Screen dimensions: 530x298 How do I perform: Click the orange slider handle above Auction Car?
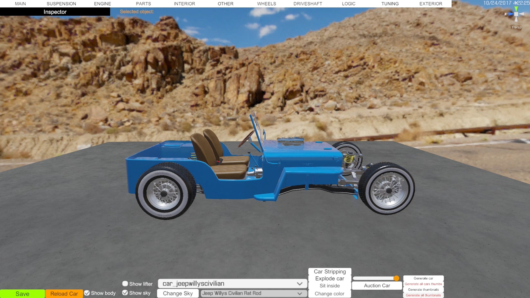tap(396, 278)
